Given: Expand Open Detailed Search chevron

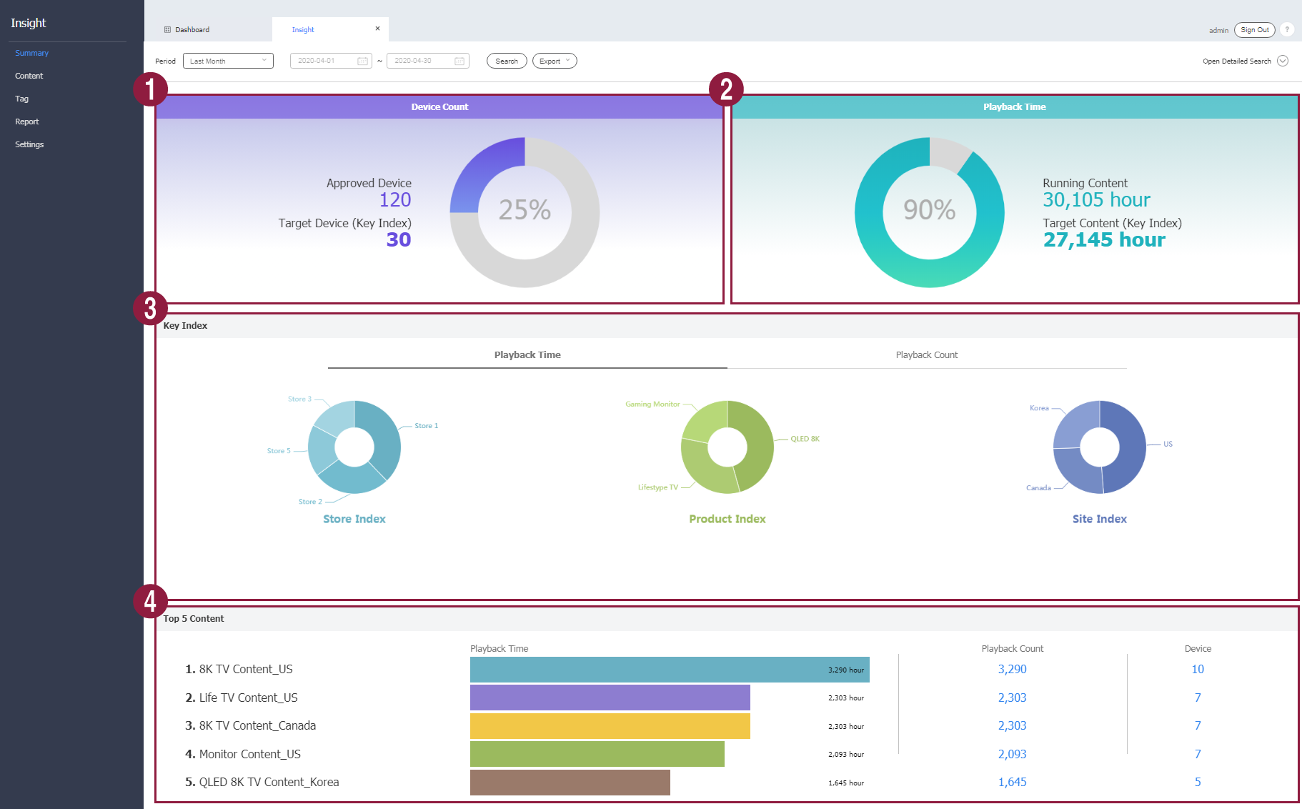Looking at the screenshot, I should pos(1283,61).
